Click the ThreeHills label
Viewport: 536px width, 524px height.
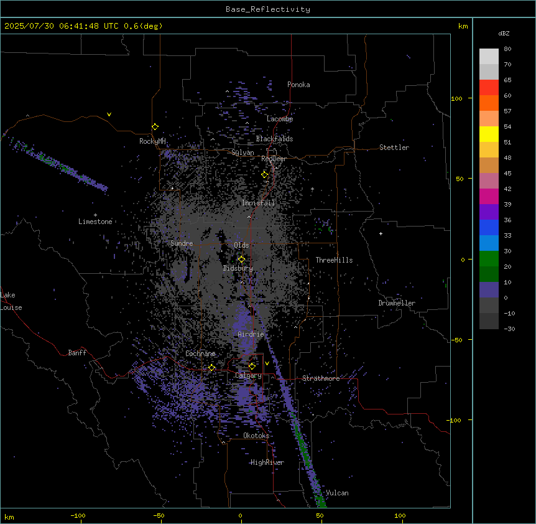click(x=334, y=260)
